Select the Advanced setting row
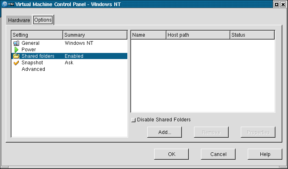Viewport: 288px width, 169px height. (69, 69)
